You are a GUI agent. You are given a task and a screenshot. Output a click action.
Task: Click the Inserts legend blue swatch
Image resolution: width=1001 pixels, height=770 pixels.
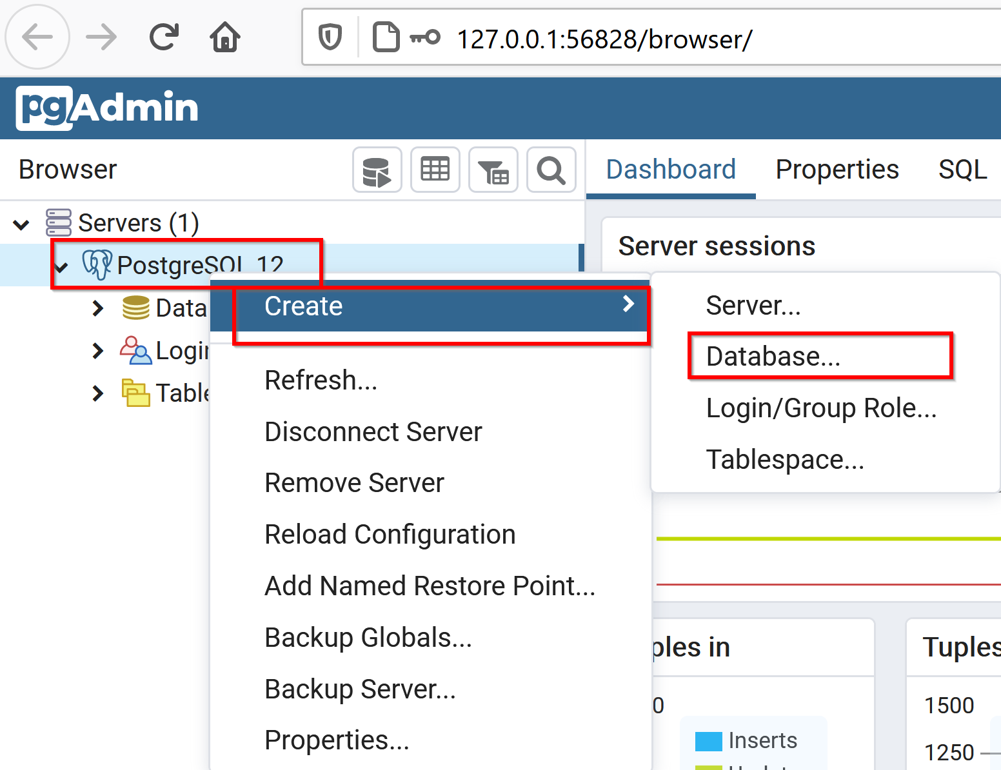[x=708, y=742]
